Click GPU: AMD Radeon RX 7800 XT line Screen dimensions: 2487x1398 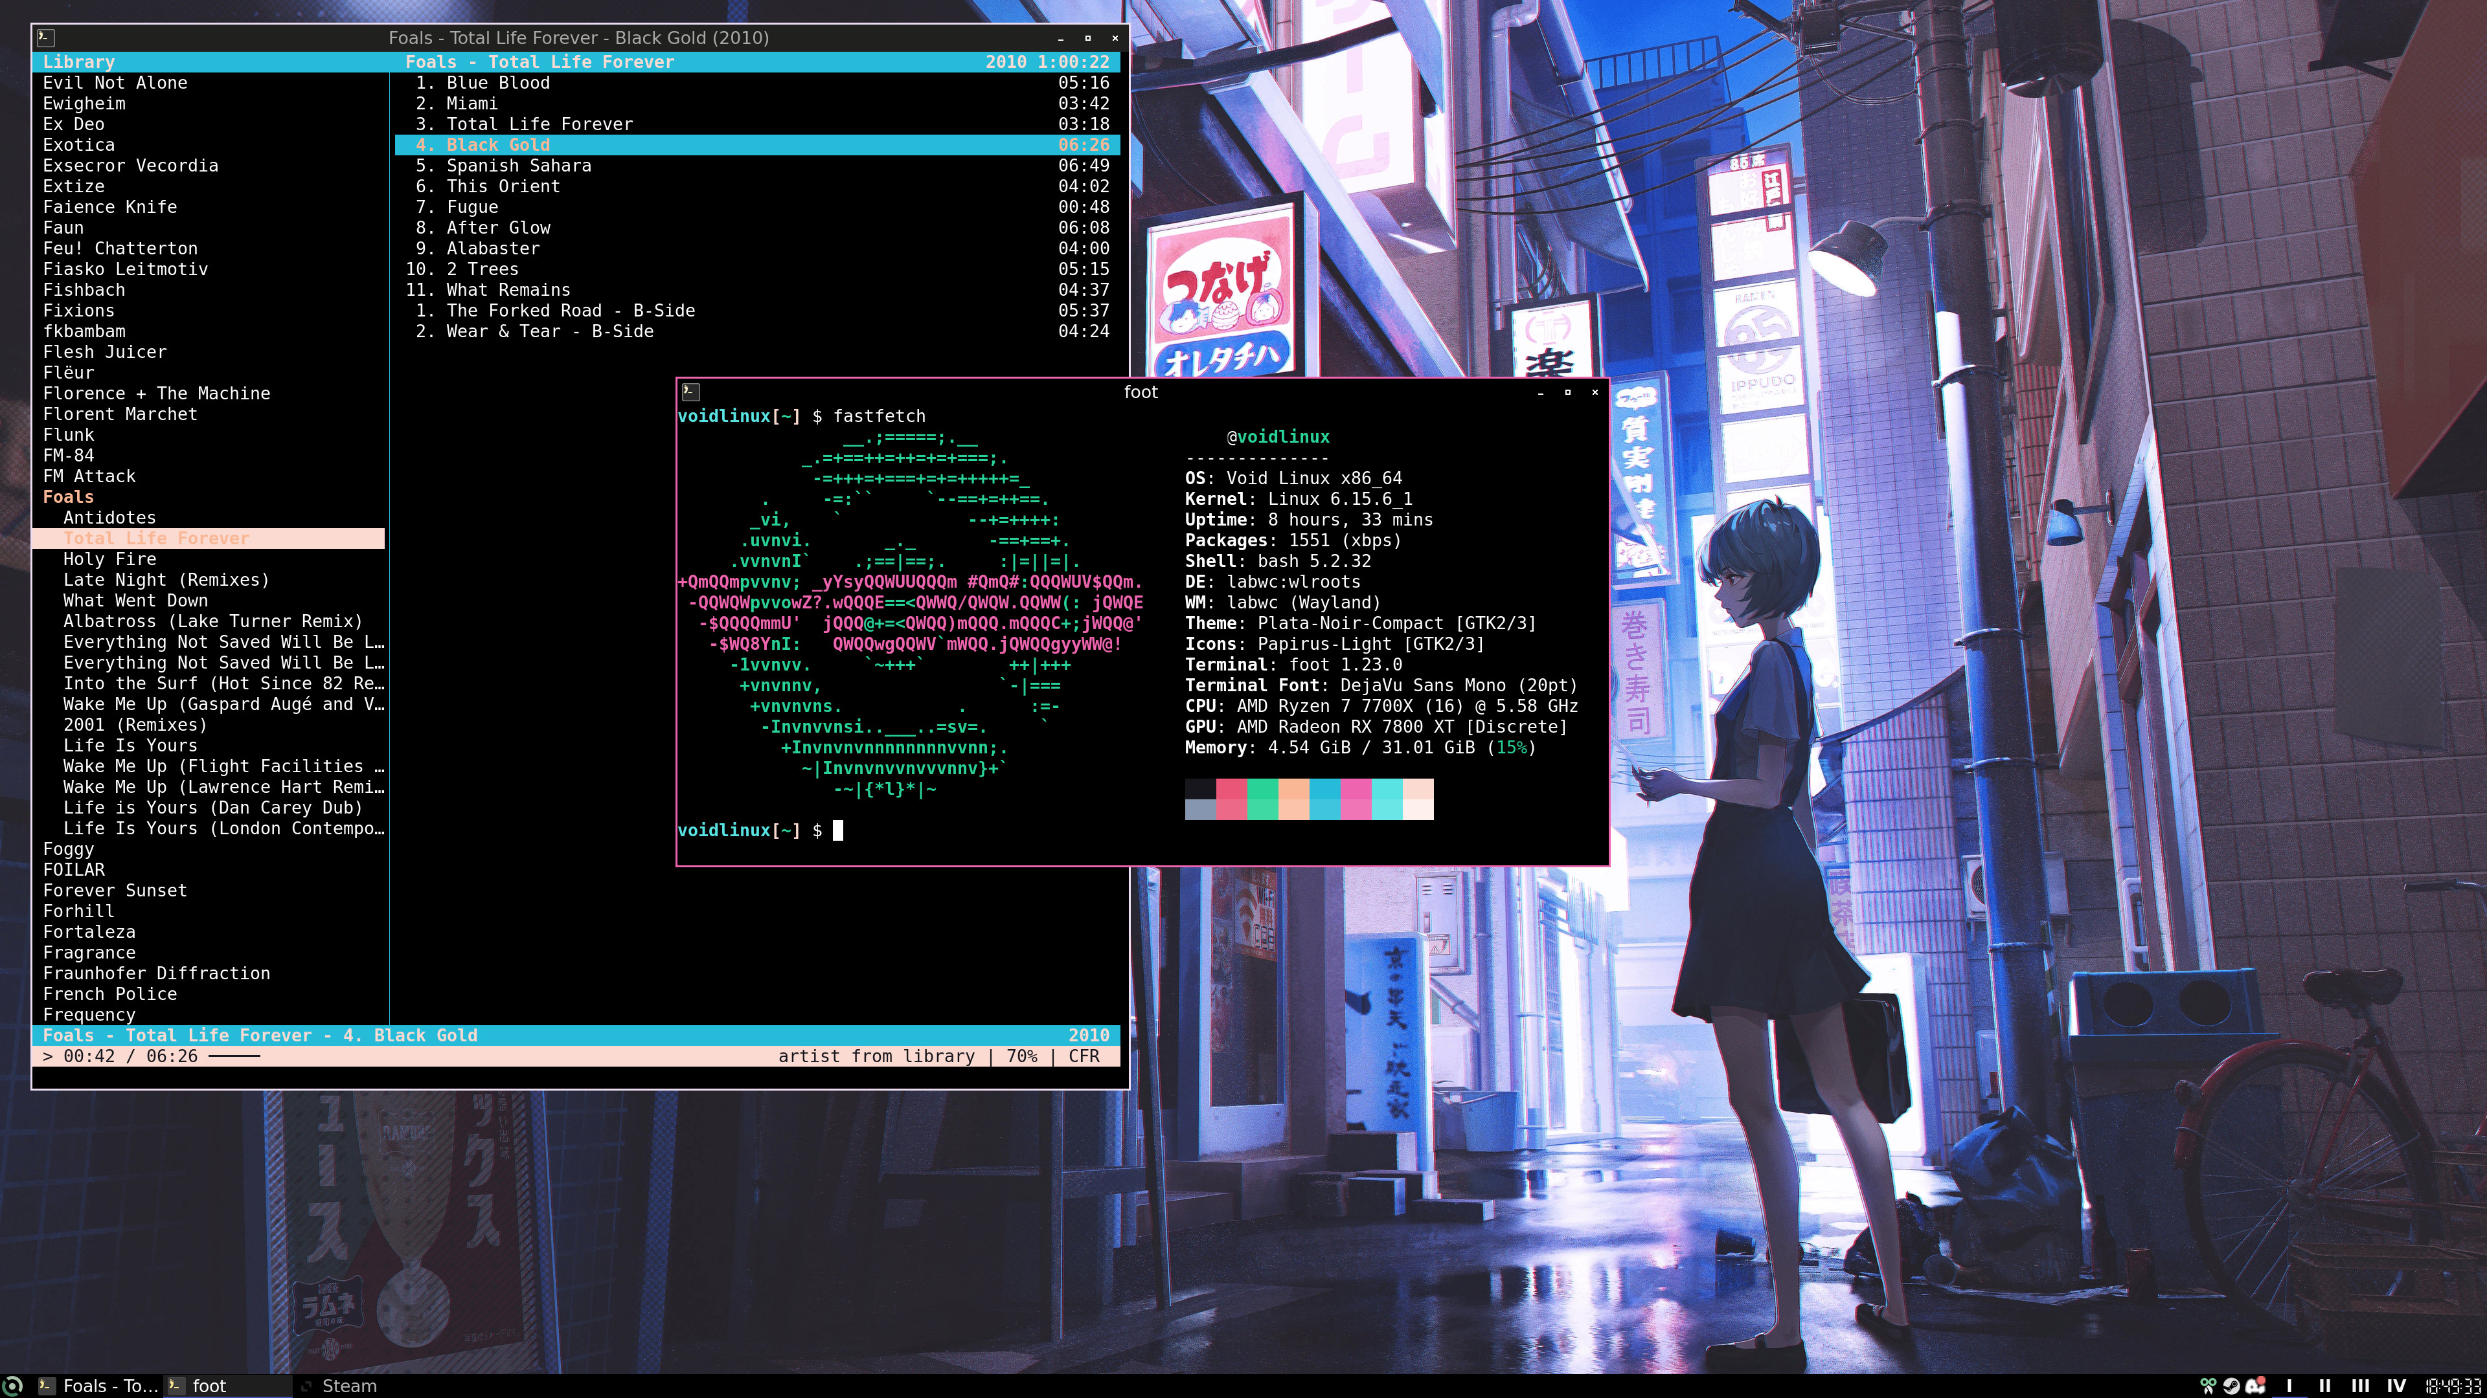point(1377,726)
